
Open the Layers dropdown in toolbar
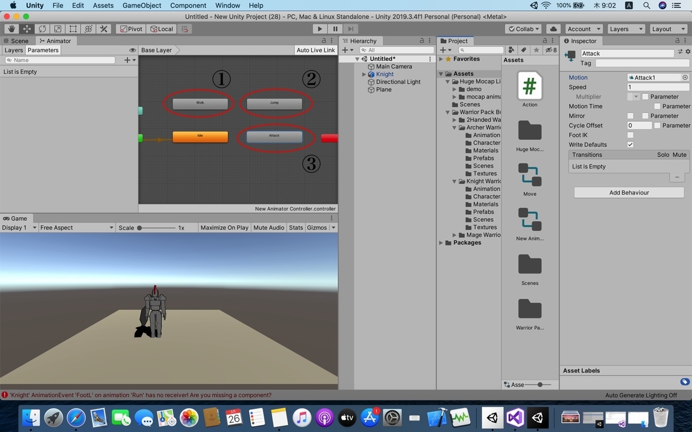(625, 29)
